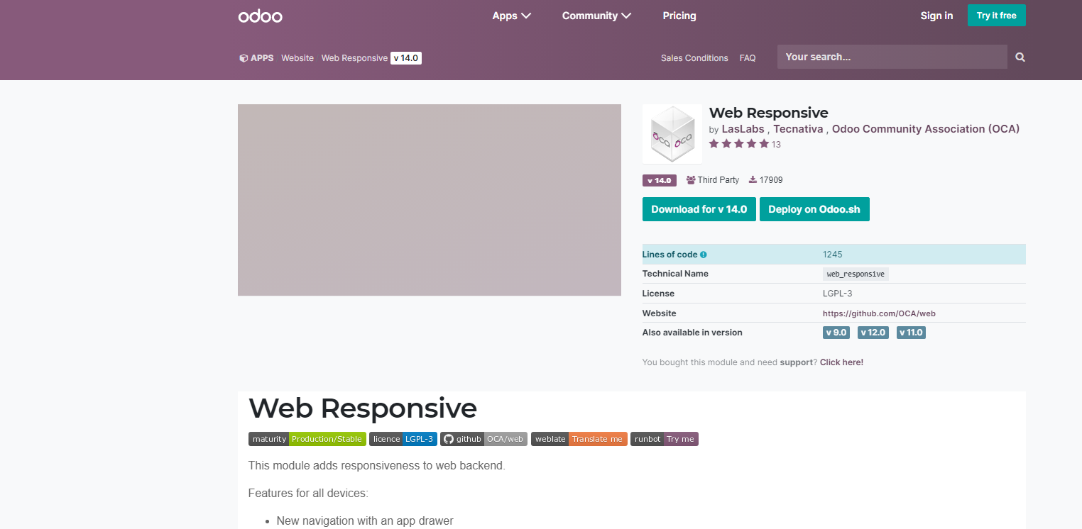Click the LGPL-3 license value in the table

(838, 294)
